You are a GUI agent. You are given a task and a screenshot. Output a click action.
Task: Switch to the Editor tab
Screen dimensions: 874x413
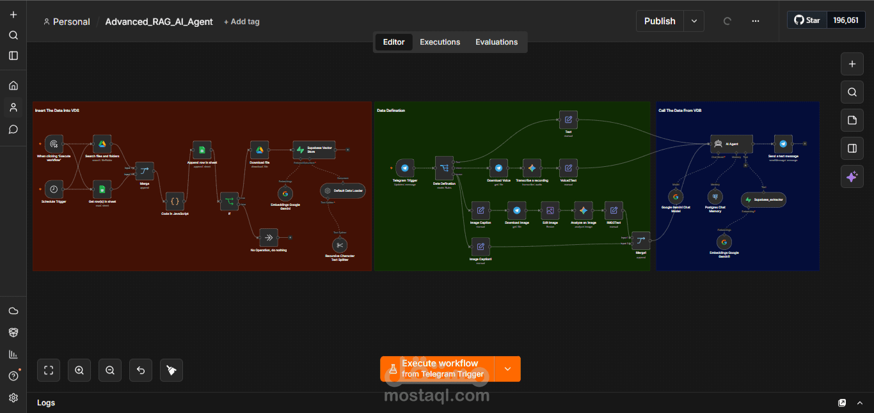pos(393,42)
